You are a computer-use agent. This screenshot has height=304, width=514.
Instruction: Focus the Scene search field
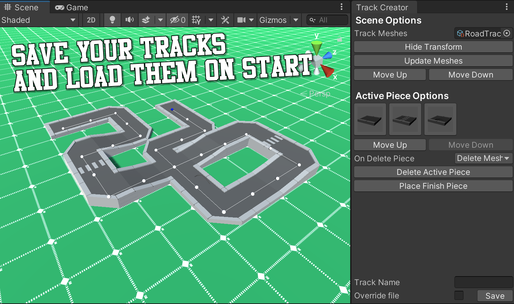pos(327,20)
